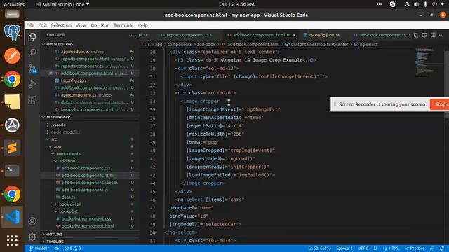Open the Edit menu
Image resolution: width=449 pixels, height=252 pixels.
pyautogui.click(x=42, y=25)
